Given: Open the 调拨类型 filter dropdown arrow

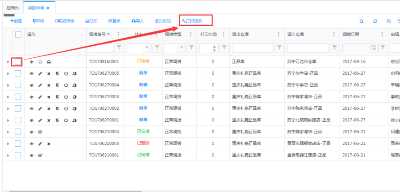Looking at the screenshot, I should [x=181, y=47].
